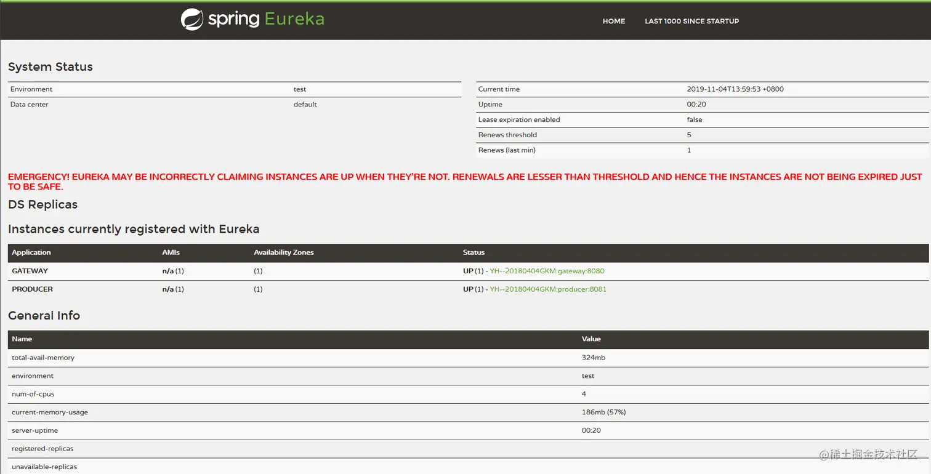Click the DS Replicas heading

42,204
